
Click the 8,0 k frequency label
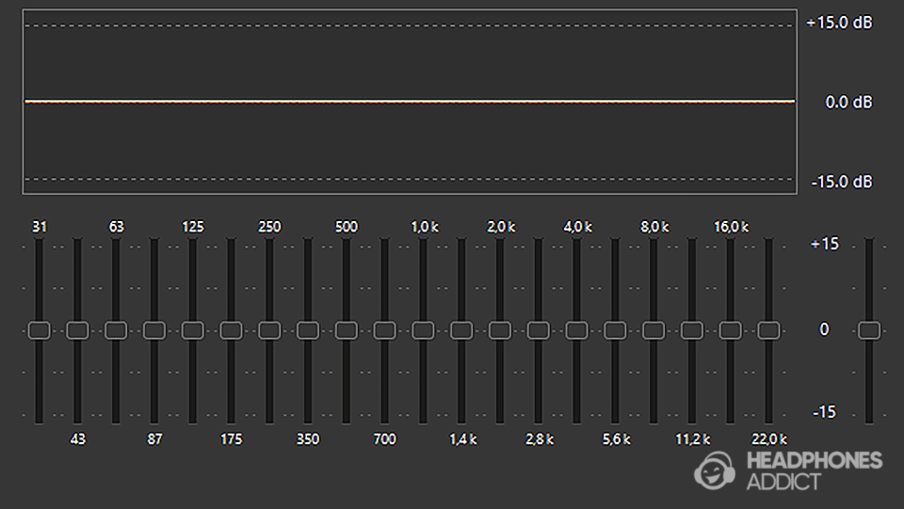click(654, 228)
